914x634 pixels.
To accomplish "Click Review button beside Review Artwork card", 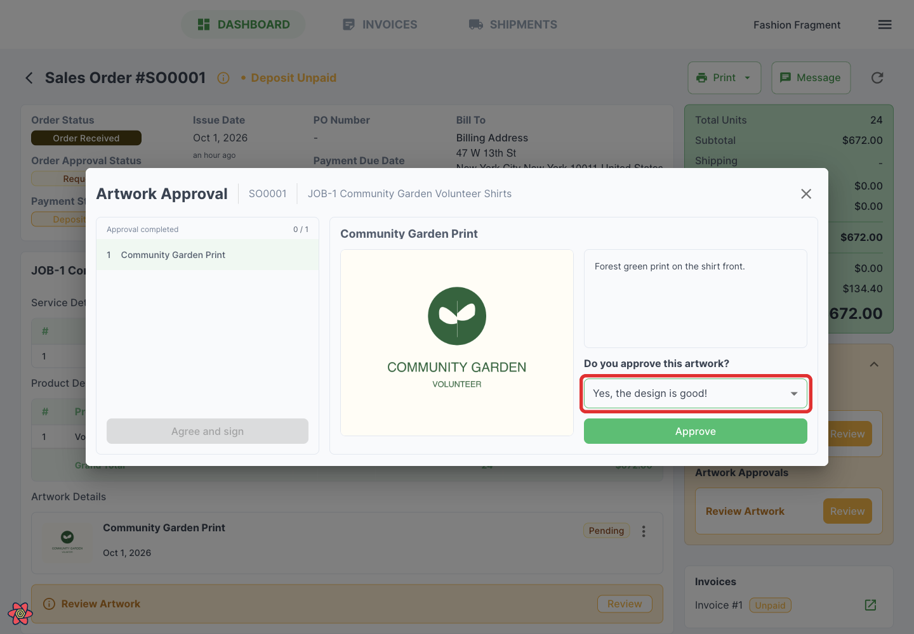I will (847, 511).
